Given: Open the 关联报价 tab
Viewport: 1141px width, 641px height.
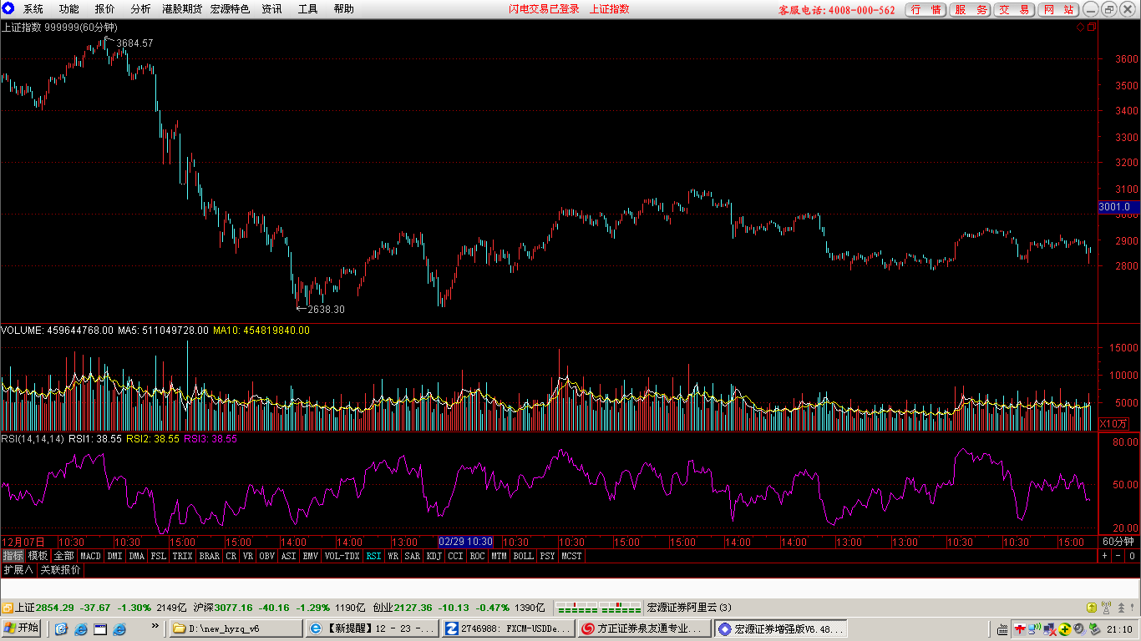Looking at the screenshot, I should coord(60,570).
